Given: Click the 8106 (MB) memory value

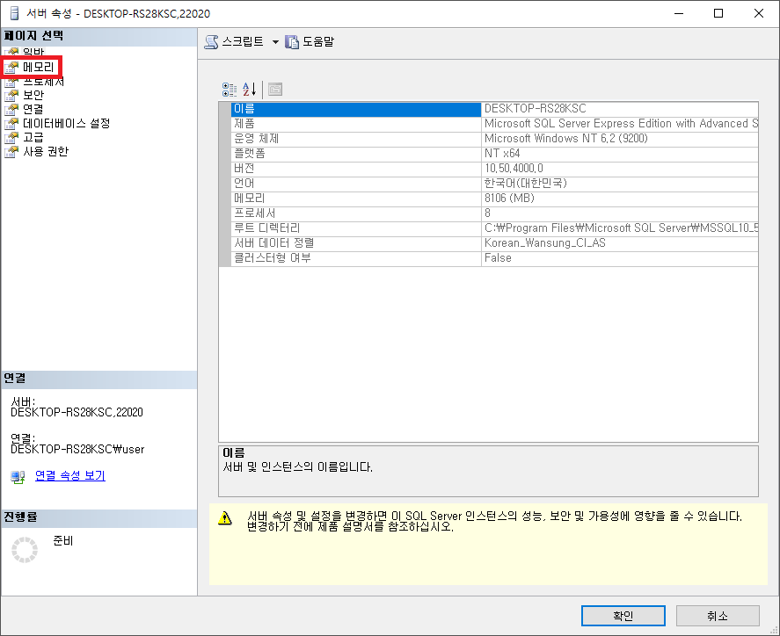Looking at the screenshot, I should point(509,198).
